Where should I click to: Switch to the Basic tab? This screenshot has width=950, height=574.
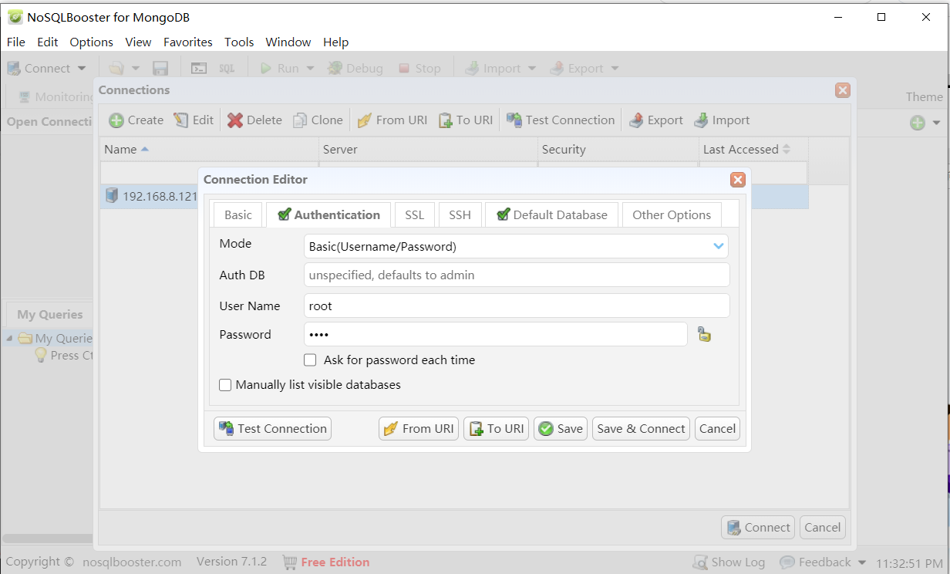tap(238, 215)
